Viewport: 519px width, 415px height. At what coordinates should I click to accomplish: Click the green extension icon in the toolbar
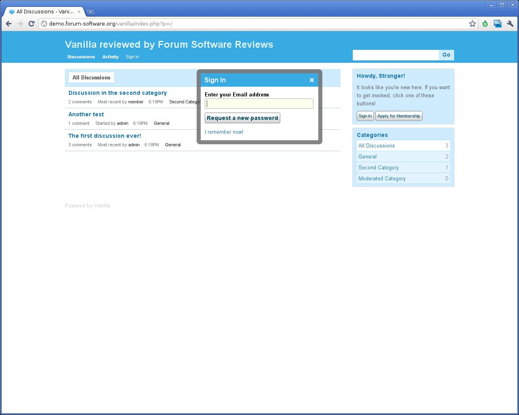tap(485, 24)
